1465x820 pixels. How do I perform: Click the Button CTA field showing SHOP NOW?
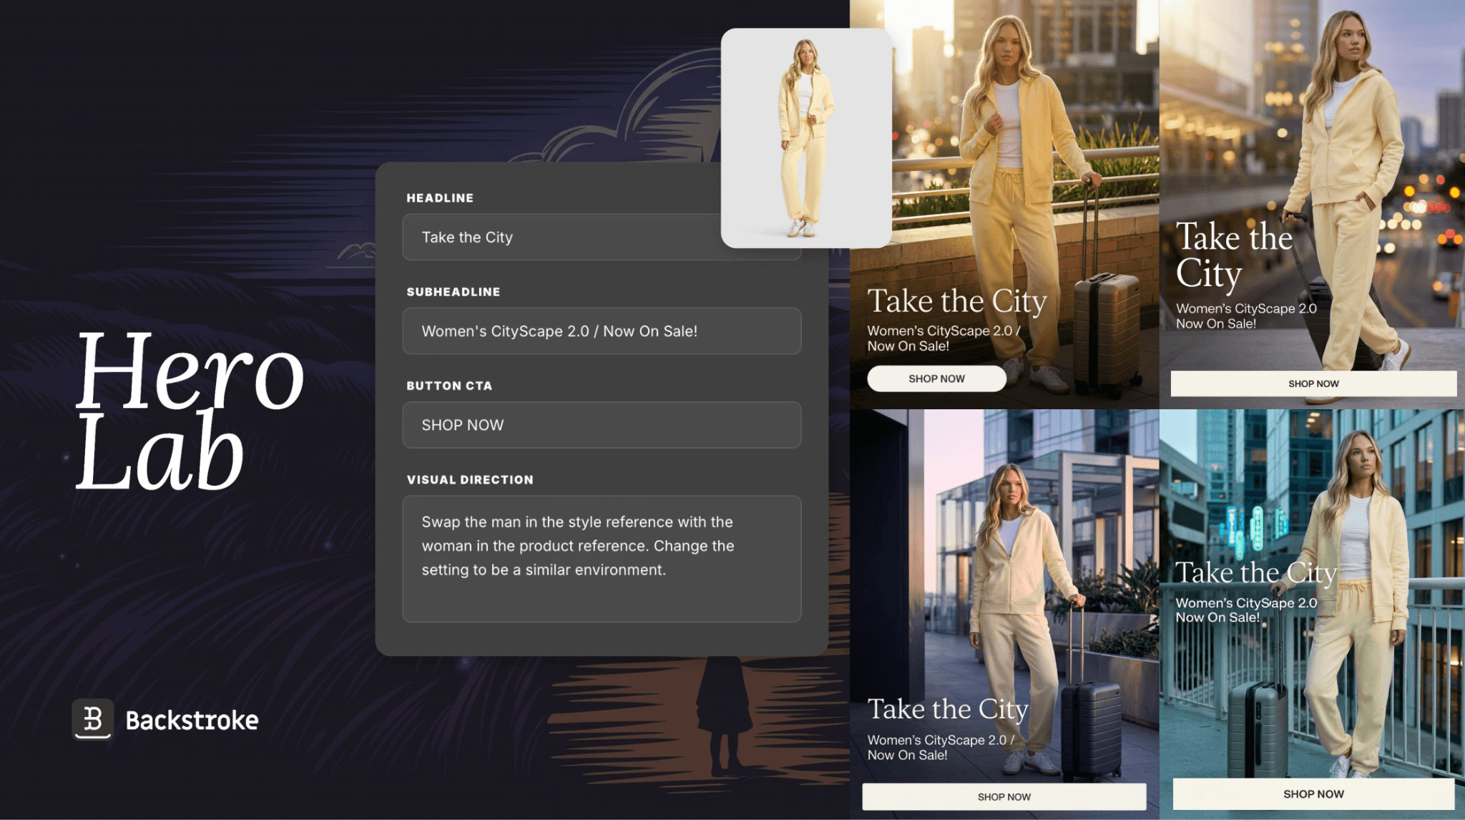[601, 425]
